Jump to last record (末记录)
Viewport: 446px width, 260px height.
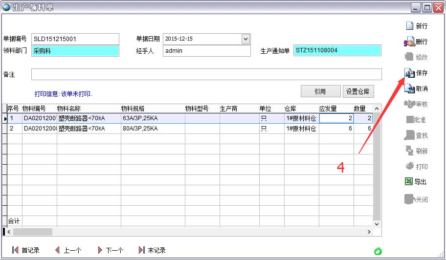point(142,250)
